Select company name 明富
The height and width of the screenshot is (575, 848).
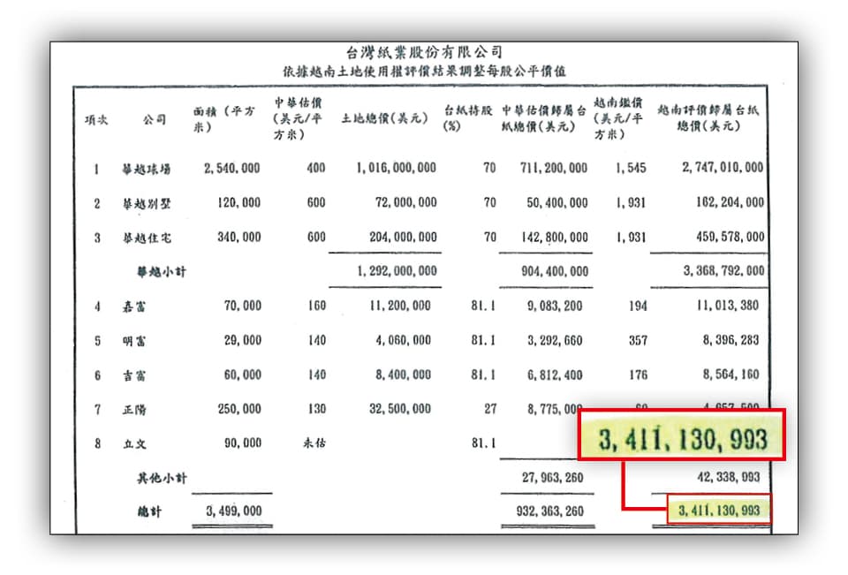point(134,341)
